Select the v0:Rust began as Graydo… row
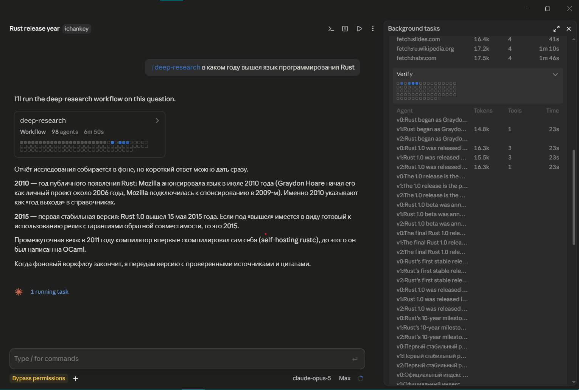Screen dimensions: 579x390 (x=478, y=120)
